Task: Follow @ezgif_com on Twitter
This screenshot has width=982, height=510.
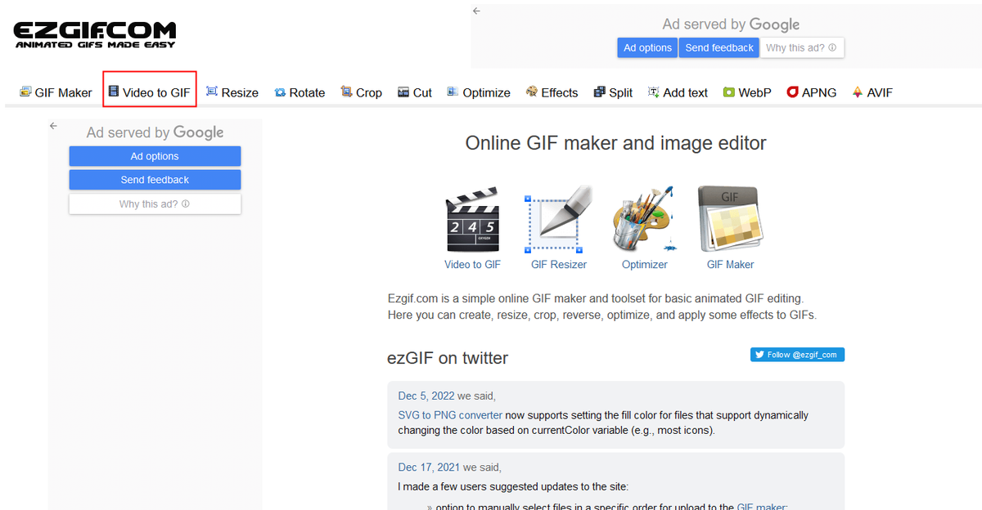Action: coord(797,355)
